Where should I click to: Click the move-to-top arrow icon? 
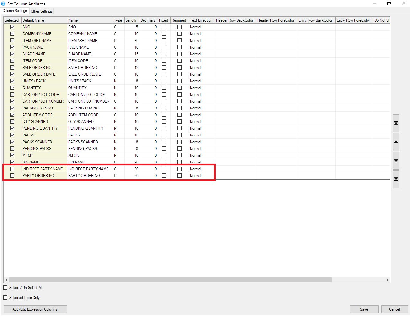pos(396,123)
